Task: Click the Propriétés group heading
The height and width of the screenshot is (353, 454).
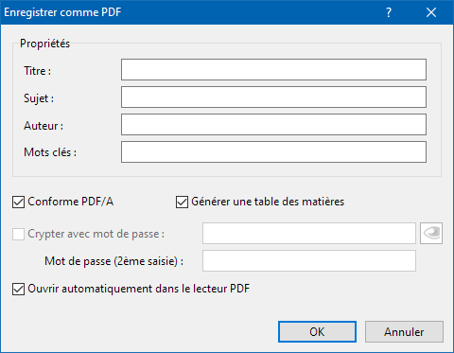Action: [44, 44]
